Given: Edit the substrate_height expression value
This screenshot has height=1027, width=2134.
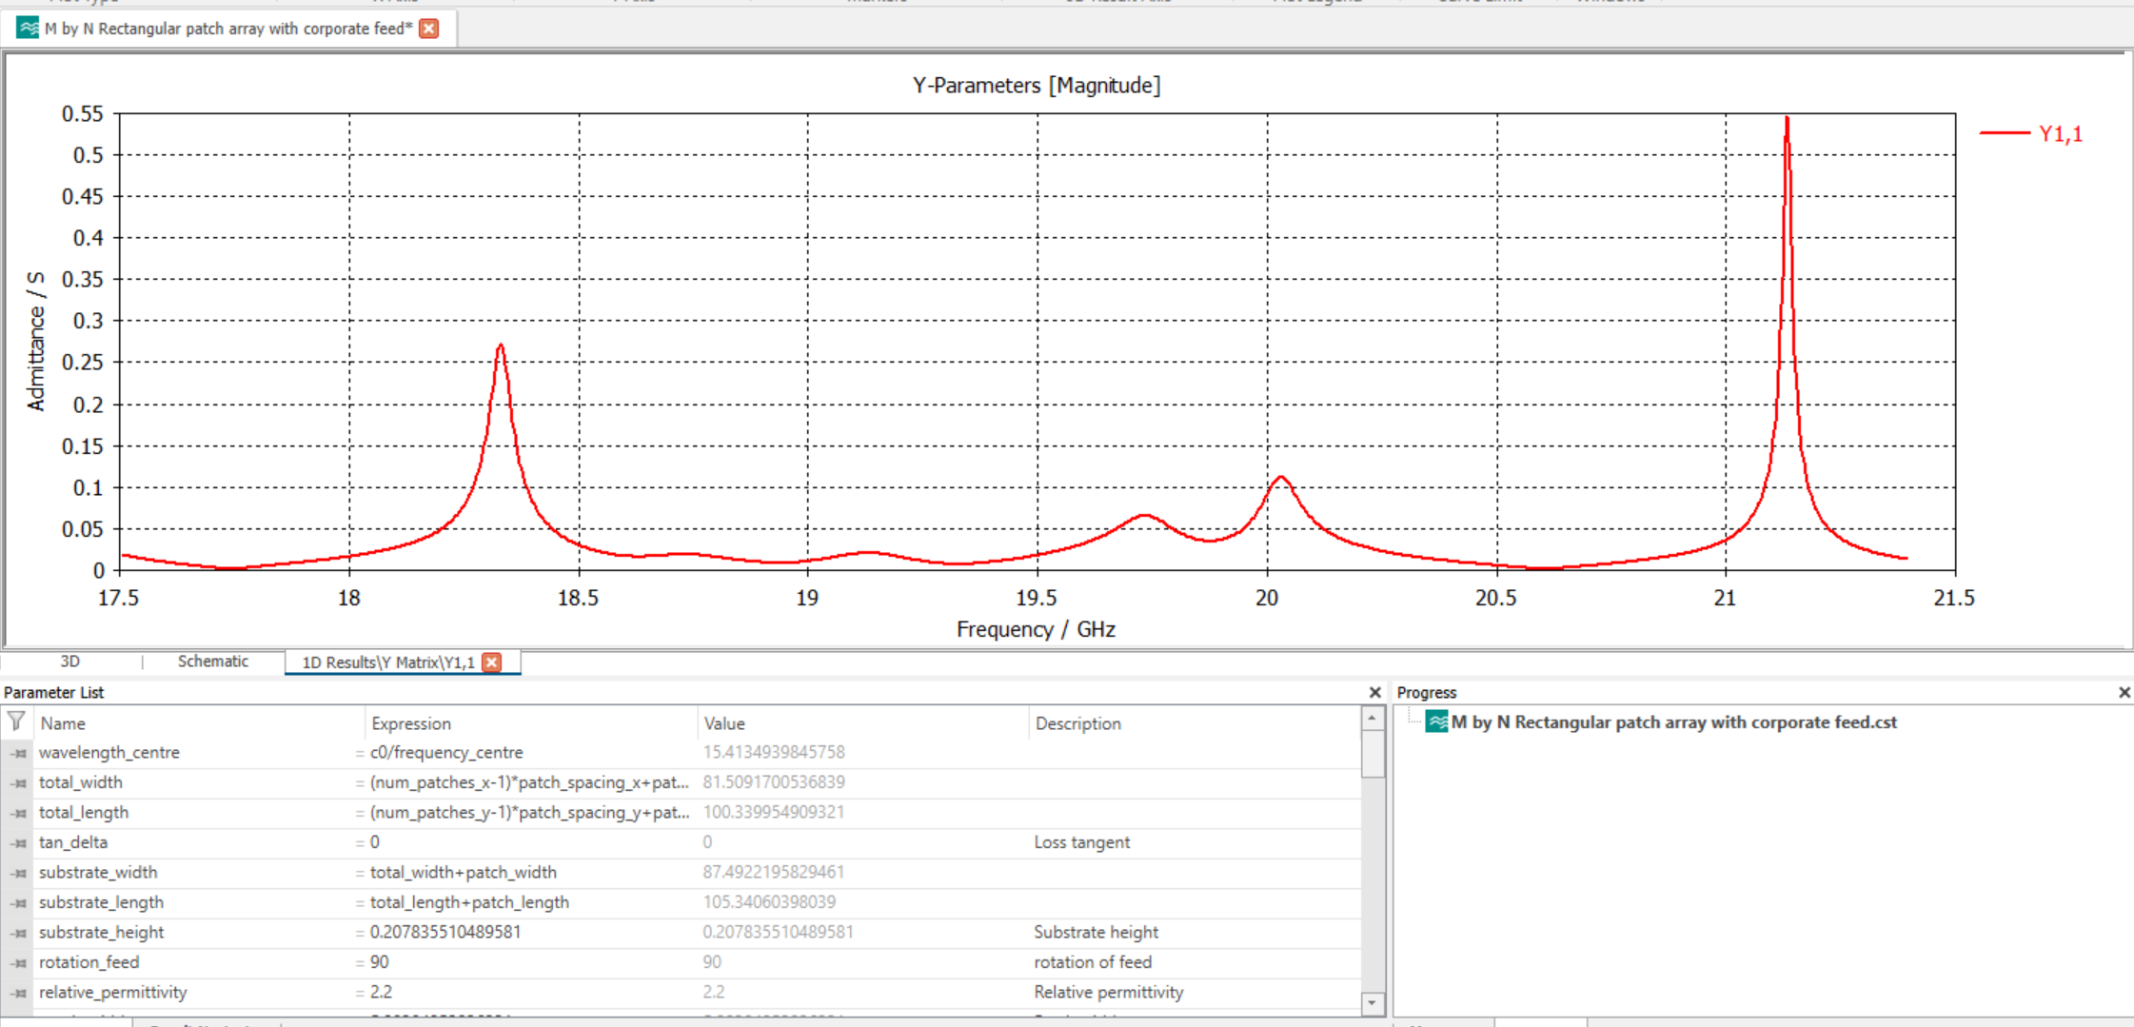Looking at the screenshot, I should click(524, 932).
